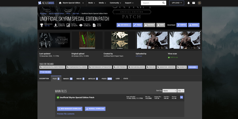Open the Asc sort order dropdown
This screenshot has width=238, height=119.
tap(181, 91)
